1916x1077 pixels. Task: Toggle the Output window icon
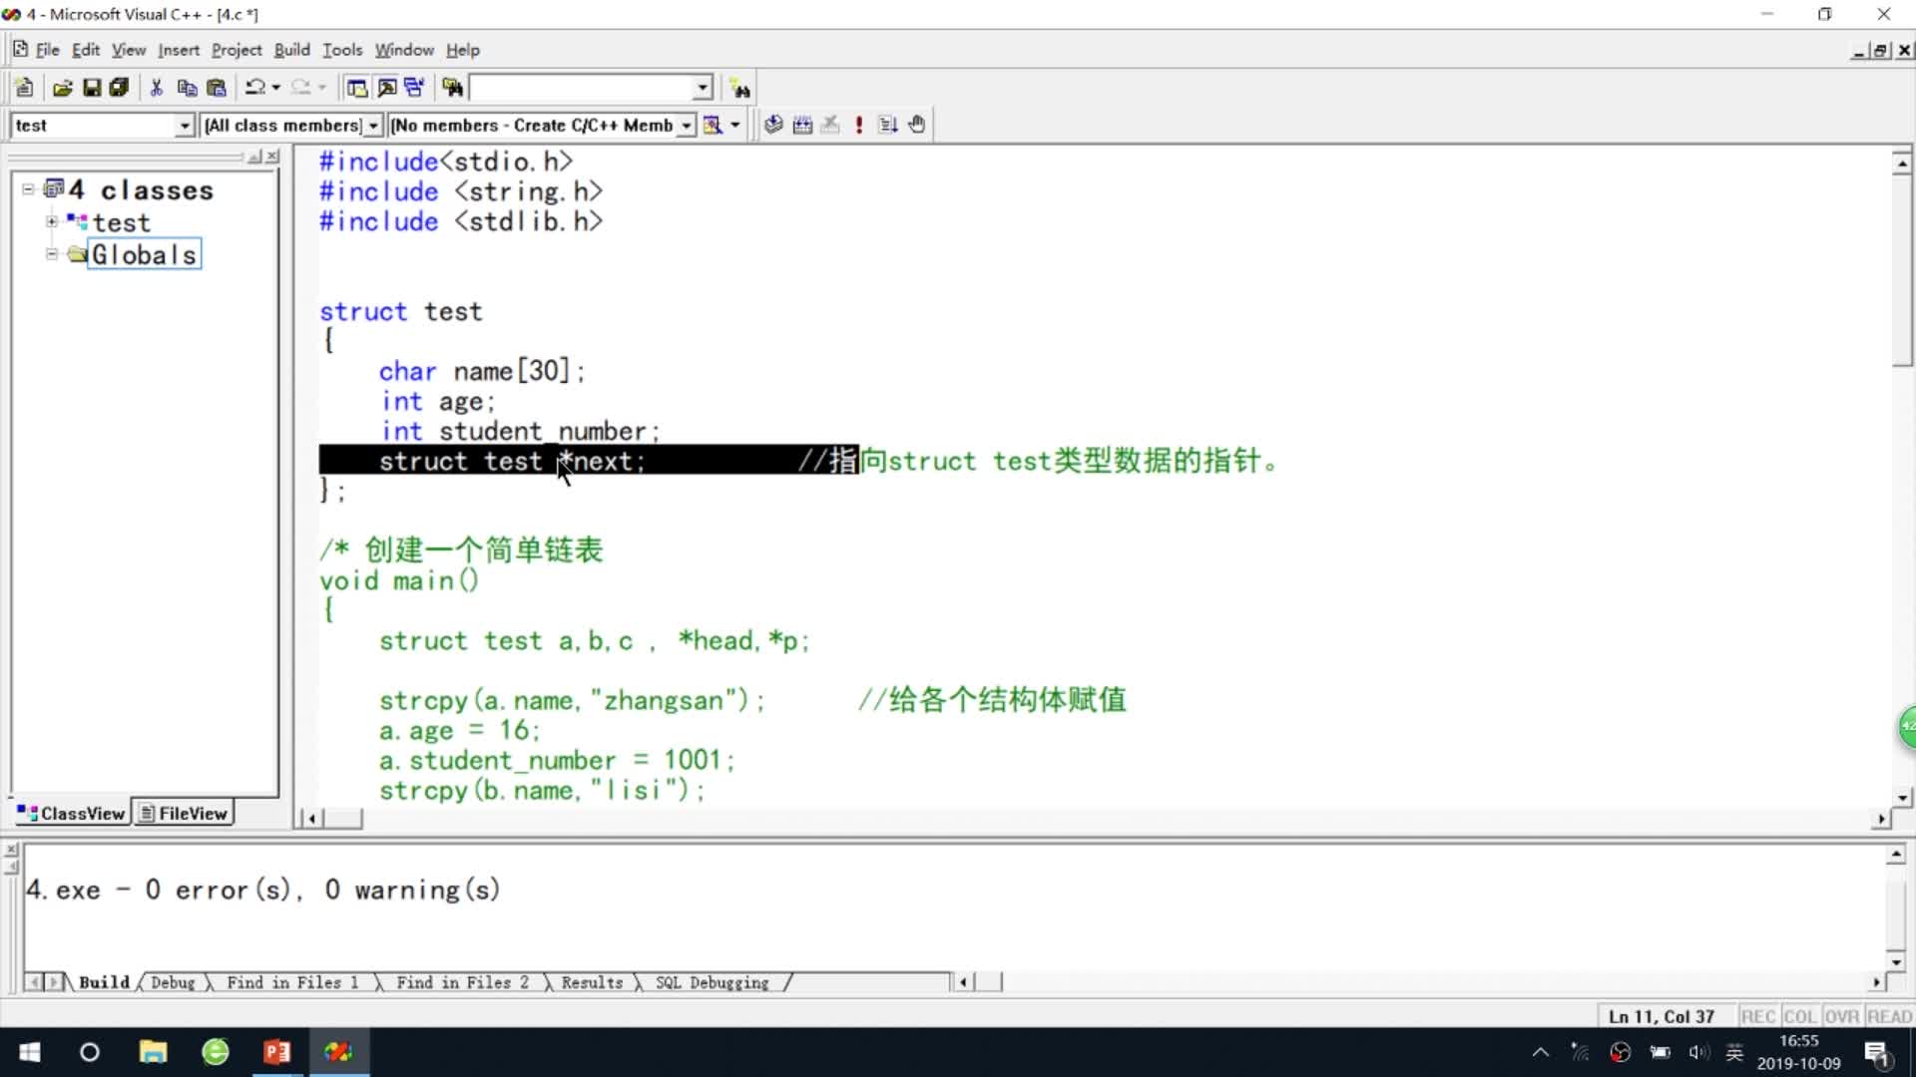click(x=386, y=88)
